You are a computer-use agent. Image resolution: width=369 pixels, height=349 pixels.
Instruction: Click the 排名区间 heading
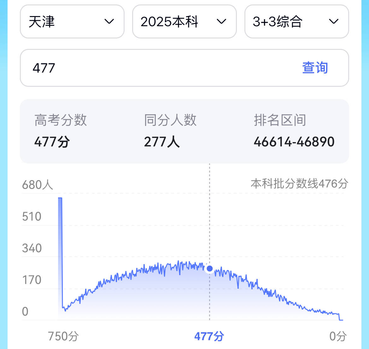(x=280, y=120)
